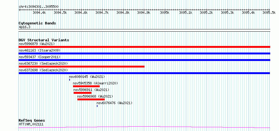
Task: Click the 3094.4k ruler position
Action: [x=39, y=13]
